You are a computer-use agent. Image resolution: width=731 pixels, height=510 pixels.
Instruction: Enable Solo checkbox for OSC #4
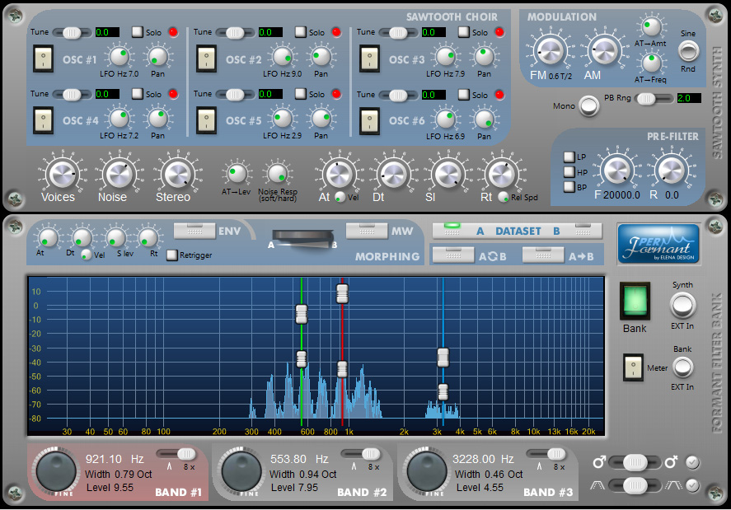pyautogui.click(x=137, y=94)
